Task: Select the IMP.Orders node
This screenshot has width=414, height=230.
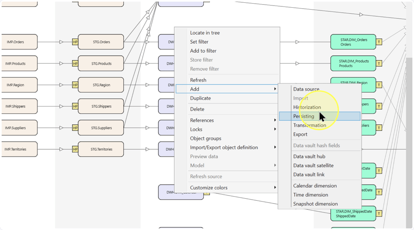Action: [19, 42]
